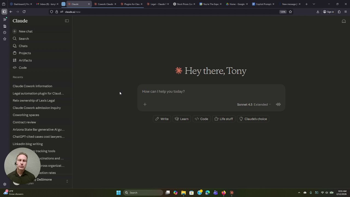The height and width of the screenshot is (197, 350).
Task: Click the message box 'How can I help you today?'
Action: point(211,91)
